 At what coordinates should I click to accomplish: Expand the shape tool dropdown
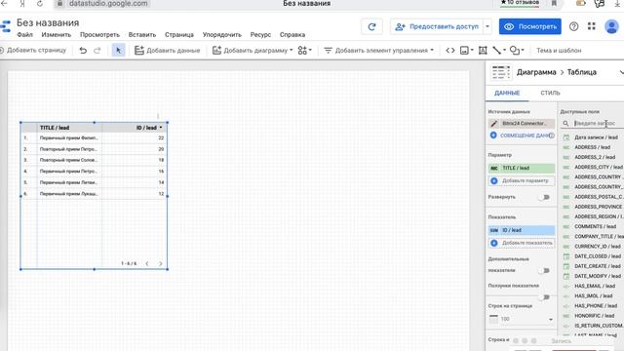coord(523,51)
